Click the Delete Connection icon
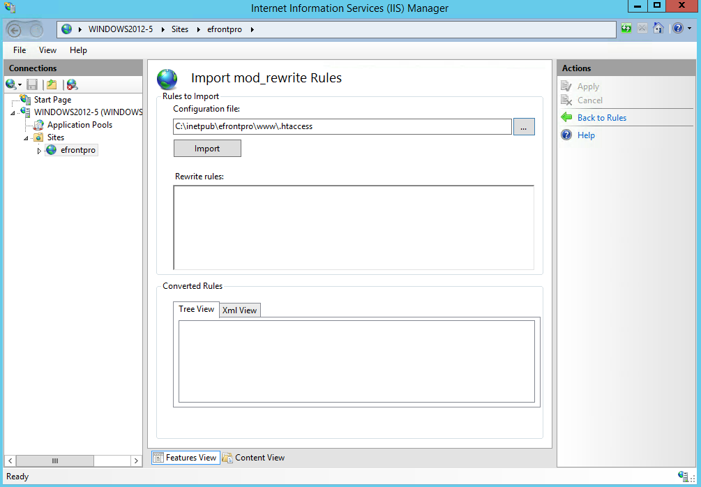Viewport: 701px width, 487px height. pyautogui.click(x=72, y=84)
